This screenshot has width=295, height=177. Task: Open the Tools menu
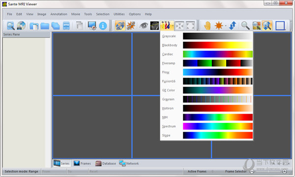pyautogui.click(x=88, y=14)
